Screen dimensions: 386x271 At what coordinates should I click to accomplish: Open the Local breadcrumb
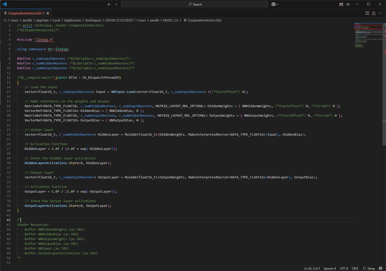pos(56,20)
